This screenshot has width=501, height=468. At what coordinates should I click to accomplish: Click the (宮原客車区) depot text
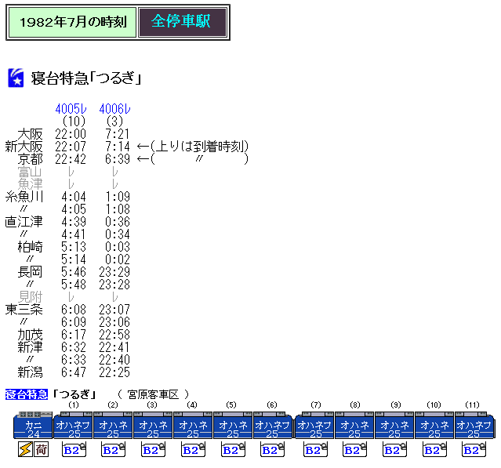pyautogui.click(x=154, y=394)
